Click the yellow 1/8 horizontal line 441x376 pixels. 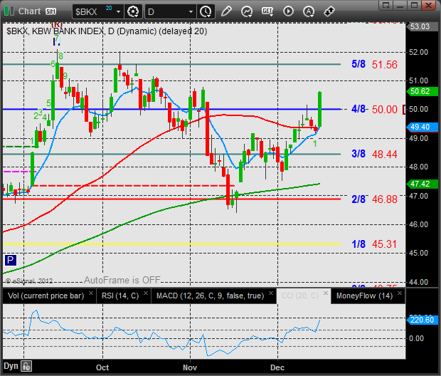pyautogui.click(x=171, y=244)
